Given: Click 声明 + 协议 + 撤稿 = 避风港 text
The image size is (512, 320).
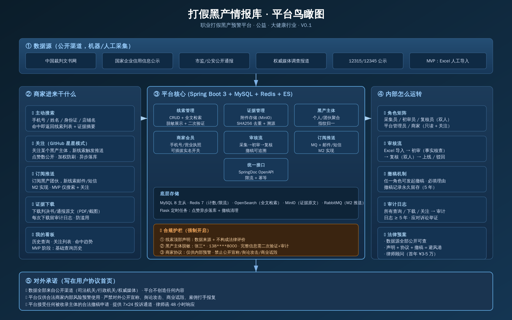Looking at the screenshot, I should (413, 248).
